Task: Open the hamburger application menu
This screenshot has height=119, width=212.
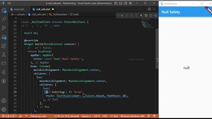Action: pos(9,3)
